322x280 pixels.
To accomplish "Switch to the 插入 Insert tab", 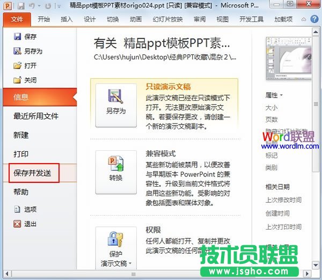I will click(67, 19).
